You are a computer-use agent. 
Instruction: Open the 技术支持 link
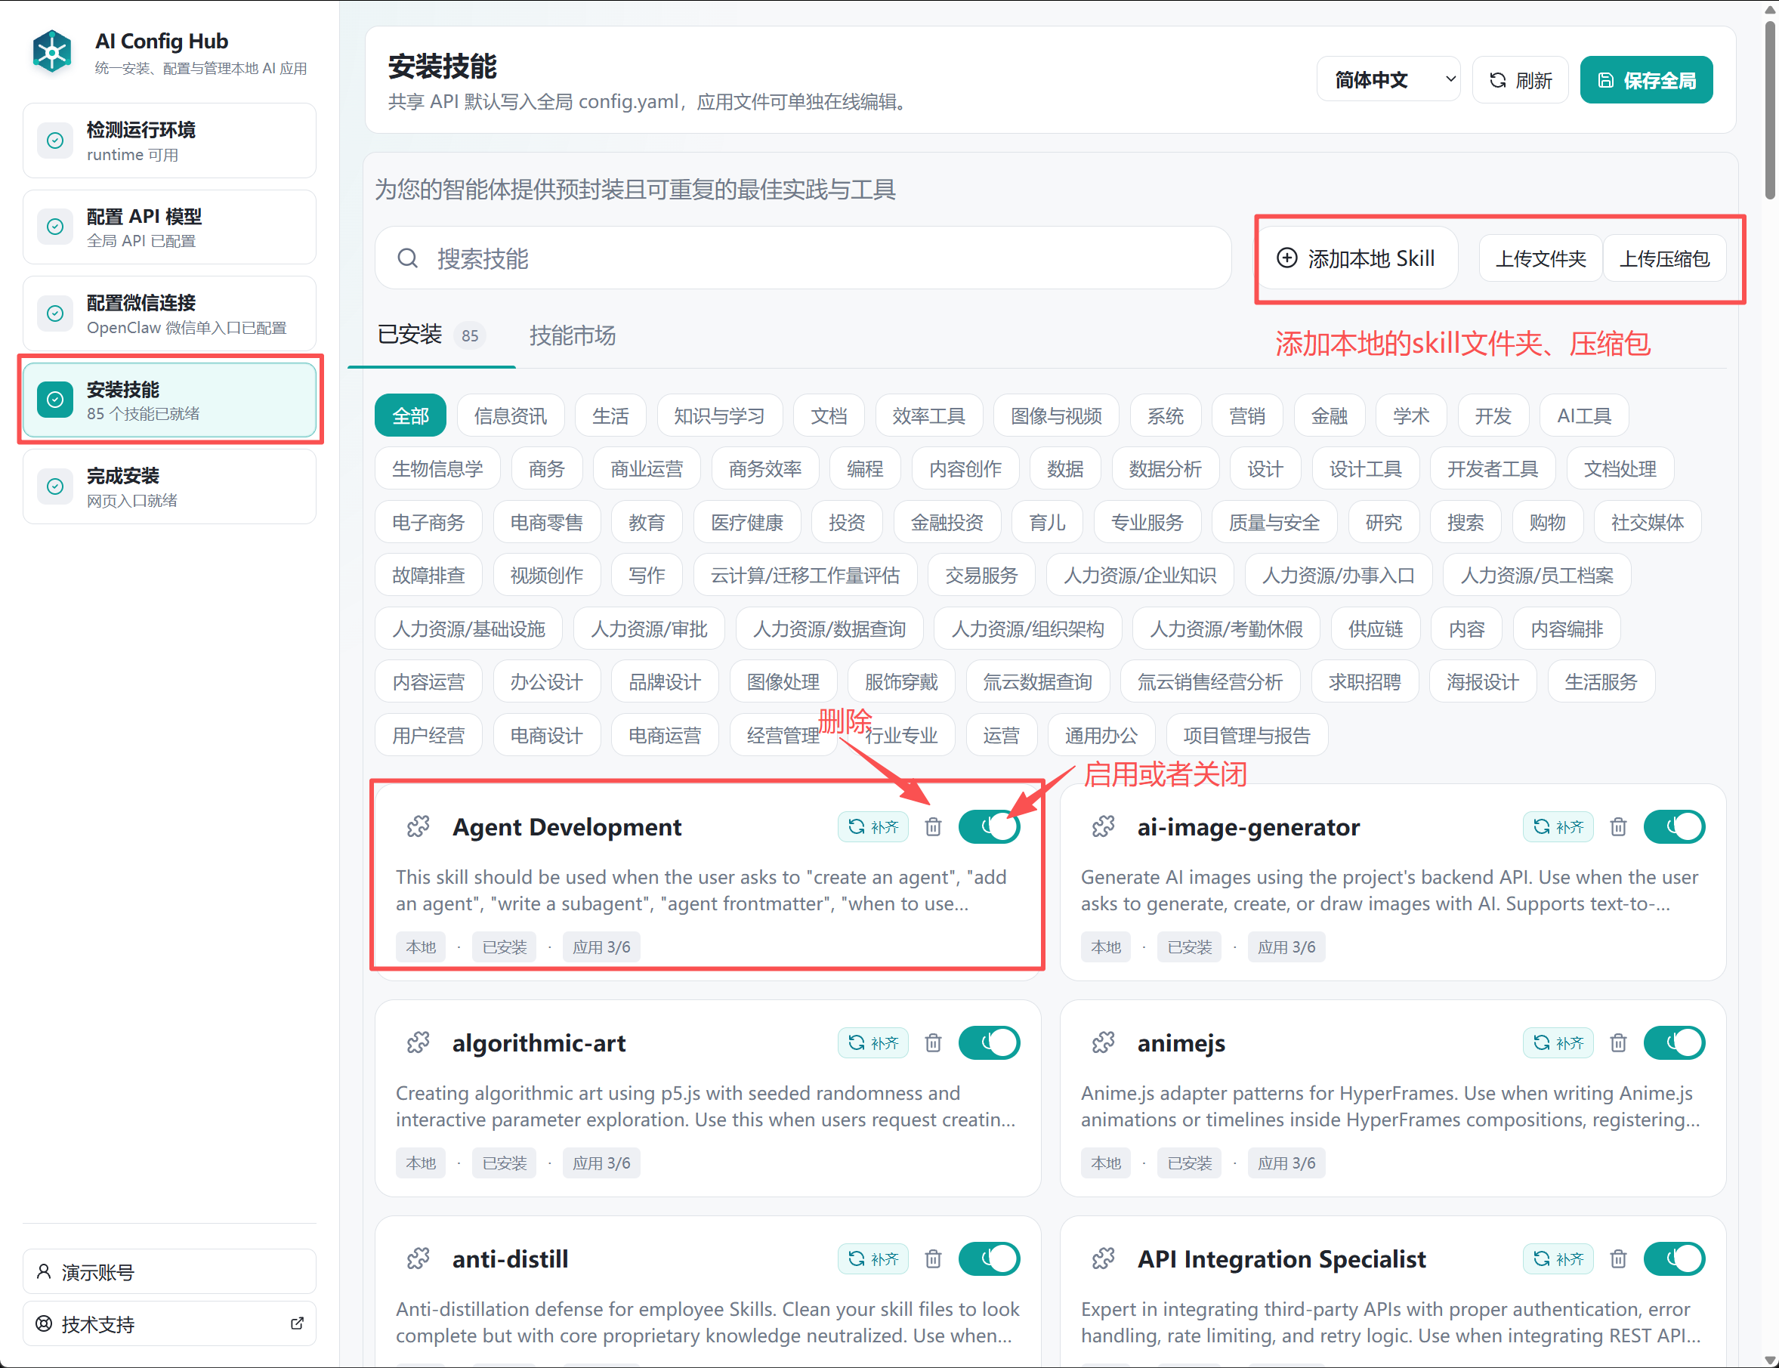(169, 1324)
